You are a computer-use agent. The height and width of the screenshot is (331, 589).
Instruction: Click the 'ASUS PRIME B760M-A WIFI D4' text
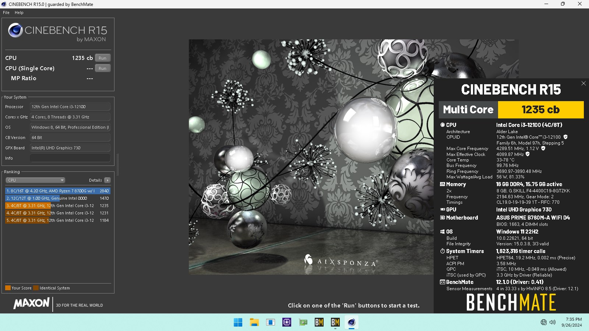point(533,218)
